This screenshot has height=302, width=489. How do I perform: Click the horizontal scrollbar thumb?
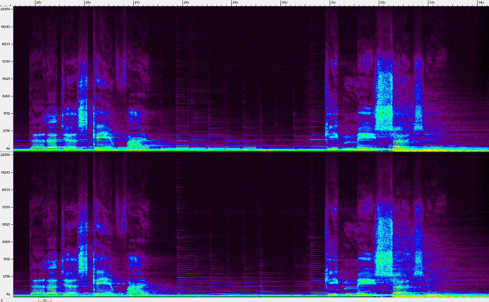[x=44, y=300]
